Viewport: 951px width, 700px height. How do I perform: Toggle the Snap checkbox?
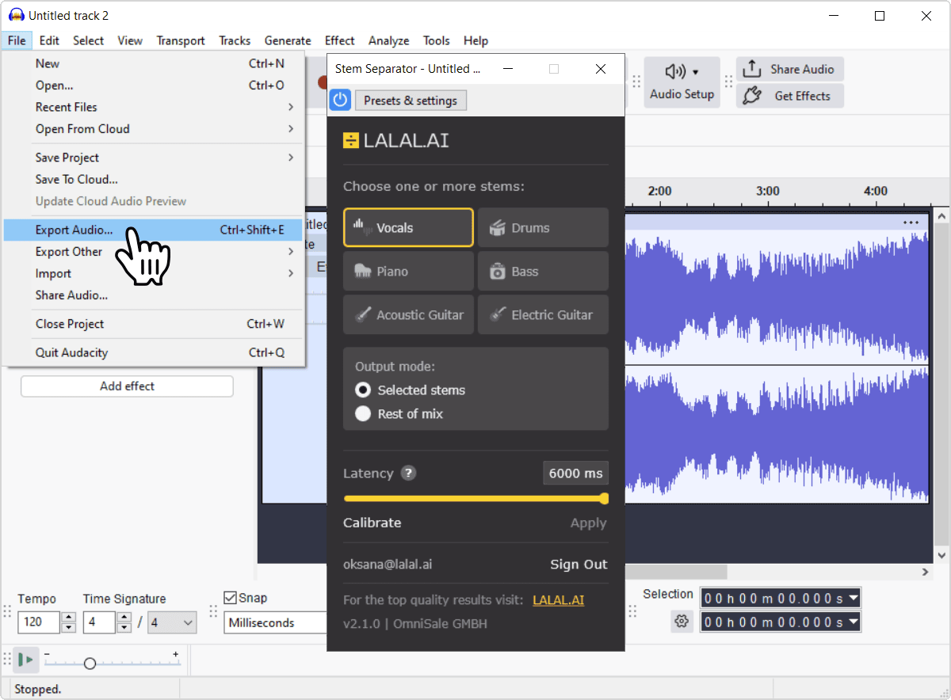coord(230,598)
